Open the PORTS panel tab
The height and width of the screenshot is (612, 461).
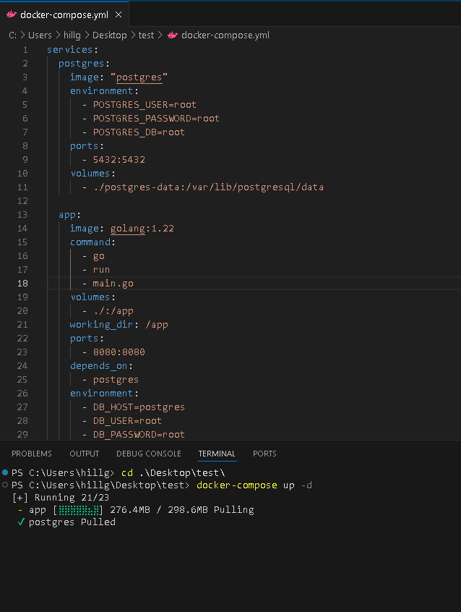(264, 454)
